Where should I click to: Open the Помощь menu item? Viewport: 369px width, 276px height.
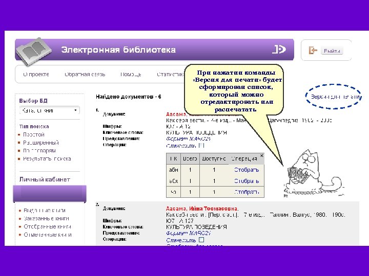pos(131,75)
